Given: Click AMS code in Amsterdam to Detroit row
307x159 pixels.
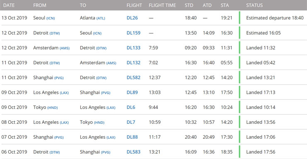Looking at the screenshot, I should coord(65,48).
